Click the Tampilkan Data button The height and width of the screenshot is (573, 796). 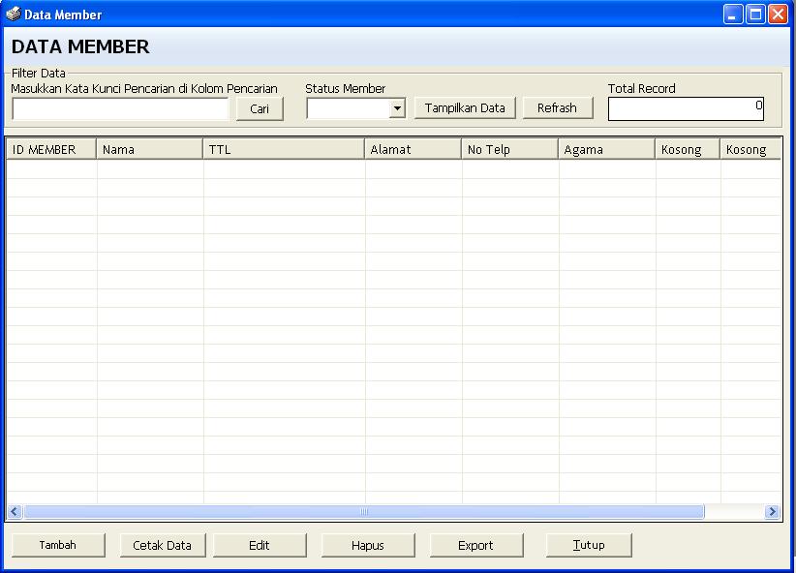point(465,107)
